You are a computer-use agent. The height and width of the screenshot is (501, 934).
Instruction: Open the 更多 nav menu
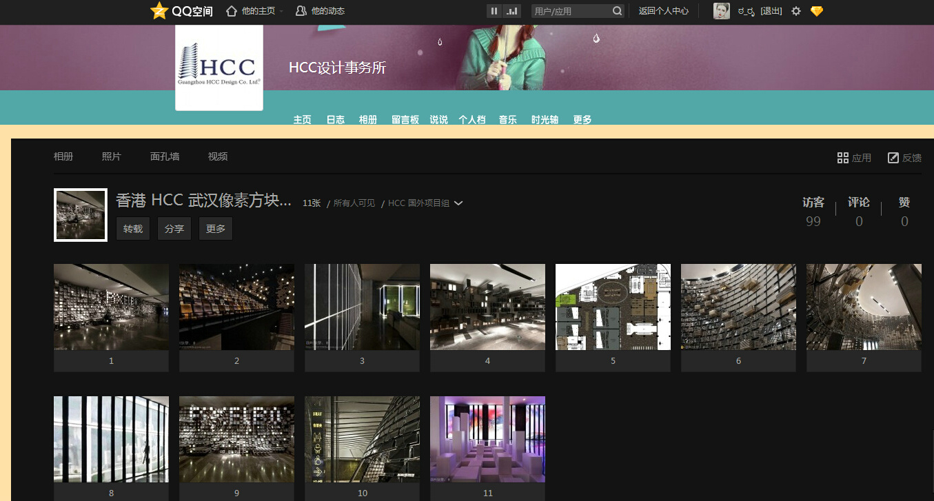click(582, 120)
